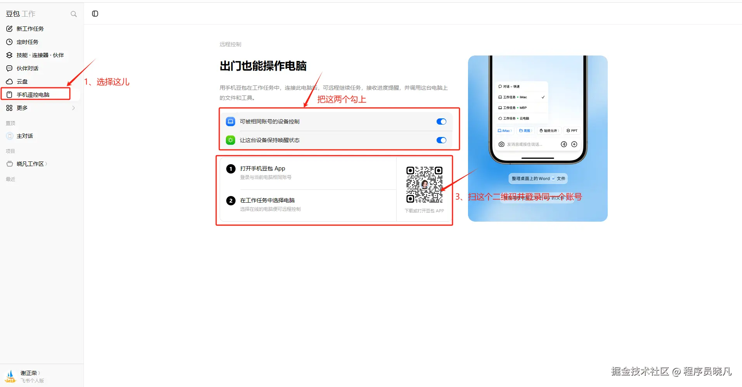Open 技能·连接器·伙伴 menu item
The image size is (742, 387).
tap(41, 55)
